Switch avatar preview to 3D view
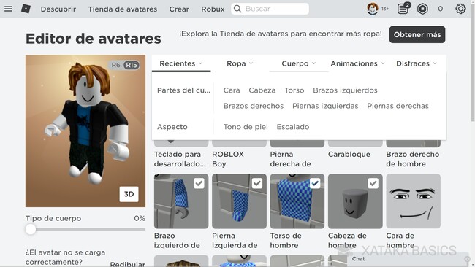This screenshot has height=267, width=475. point(129,194)
